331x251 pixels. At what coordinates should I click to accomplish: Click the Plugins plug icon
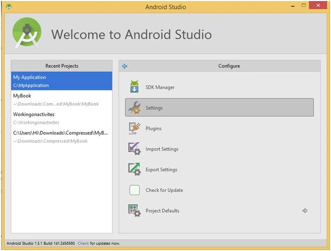[x=134, y=128]
